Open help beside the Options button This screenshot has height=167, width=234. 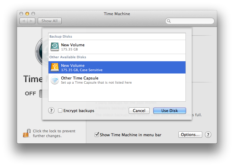pyautogui.click(x=208, y=135)
